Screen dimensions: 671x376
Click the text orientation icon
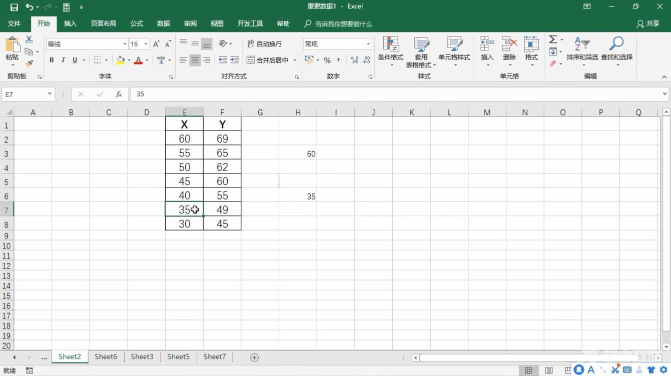[x=223, y=43]
